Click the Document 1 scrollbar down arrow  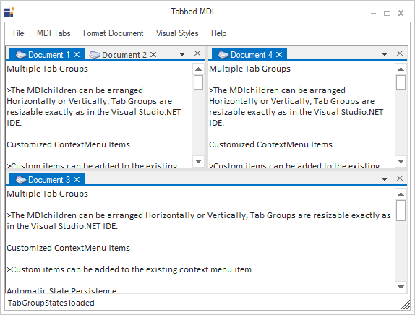pyautogui.click(x=199, y=161)
